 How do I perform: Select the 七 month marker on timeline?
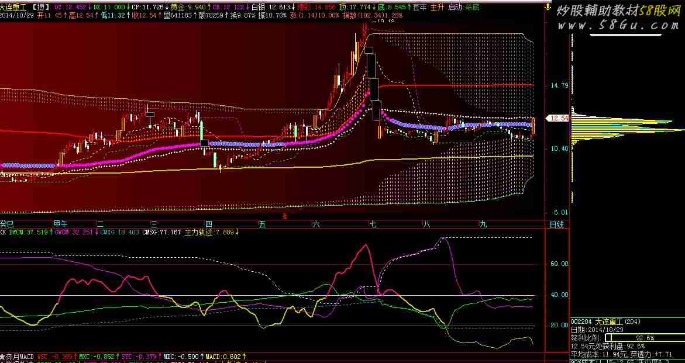point(373,224)
